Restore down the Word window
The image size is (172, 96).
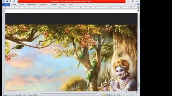click(x=132, y=1)
